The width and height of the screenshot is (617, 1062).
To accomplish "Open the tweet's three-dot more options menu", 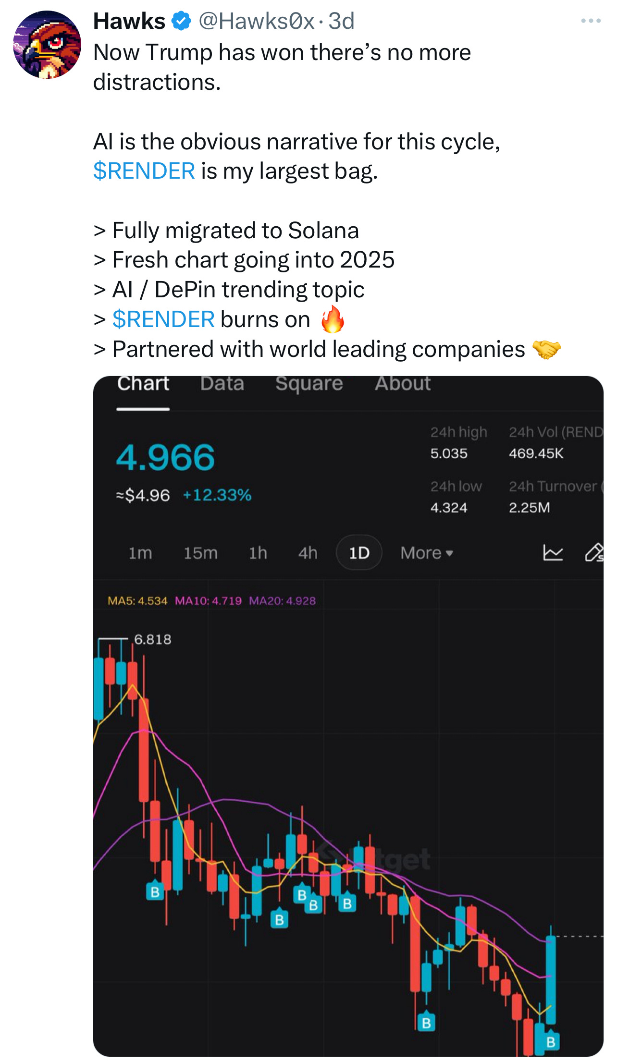I will click(x=591, y=21).
